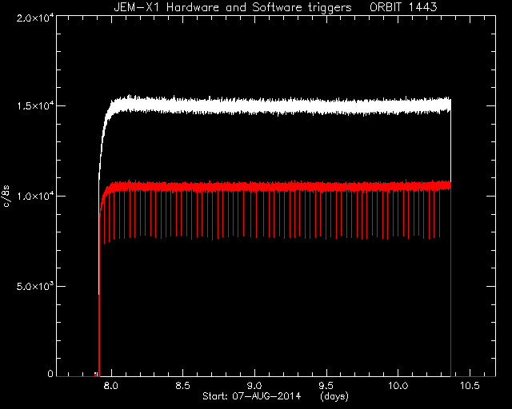Click the (days) unit label
The image size is (512, 409).
(334, 396)
